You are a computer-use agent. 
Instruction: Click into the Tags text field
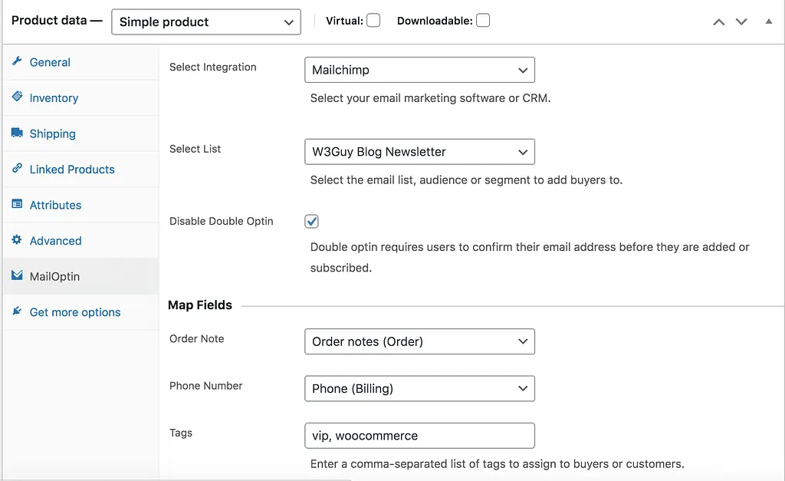tap(419, 436)
